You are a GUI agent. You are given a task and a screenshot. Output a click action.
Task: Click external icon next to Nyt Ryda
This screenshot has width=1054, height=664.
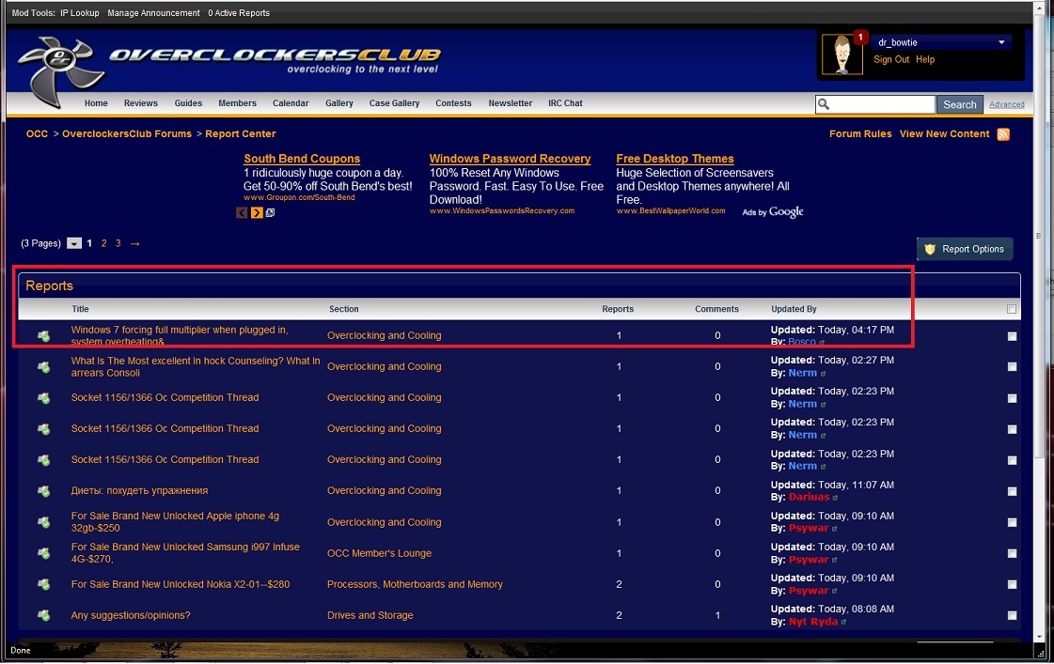pos(843,622)
